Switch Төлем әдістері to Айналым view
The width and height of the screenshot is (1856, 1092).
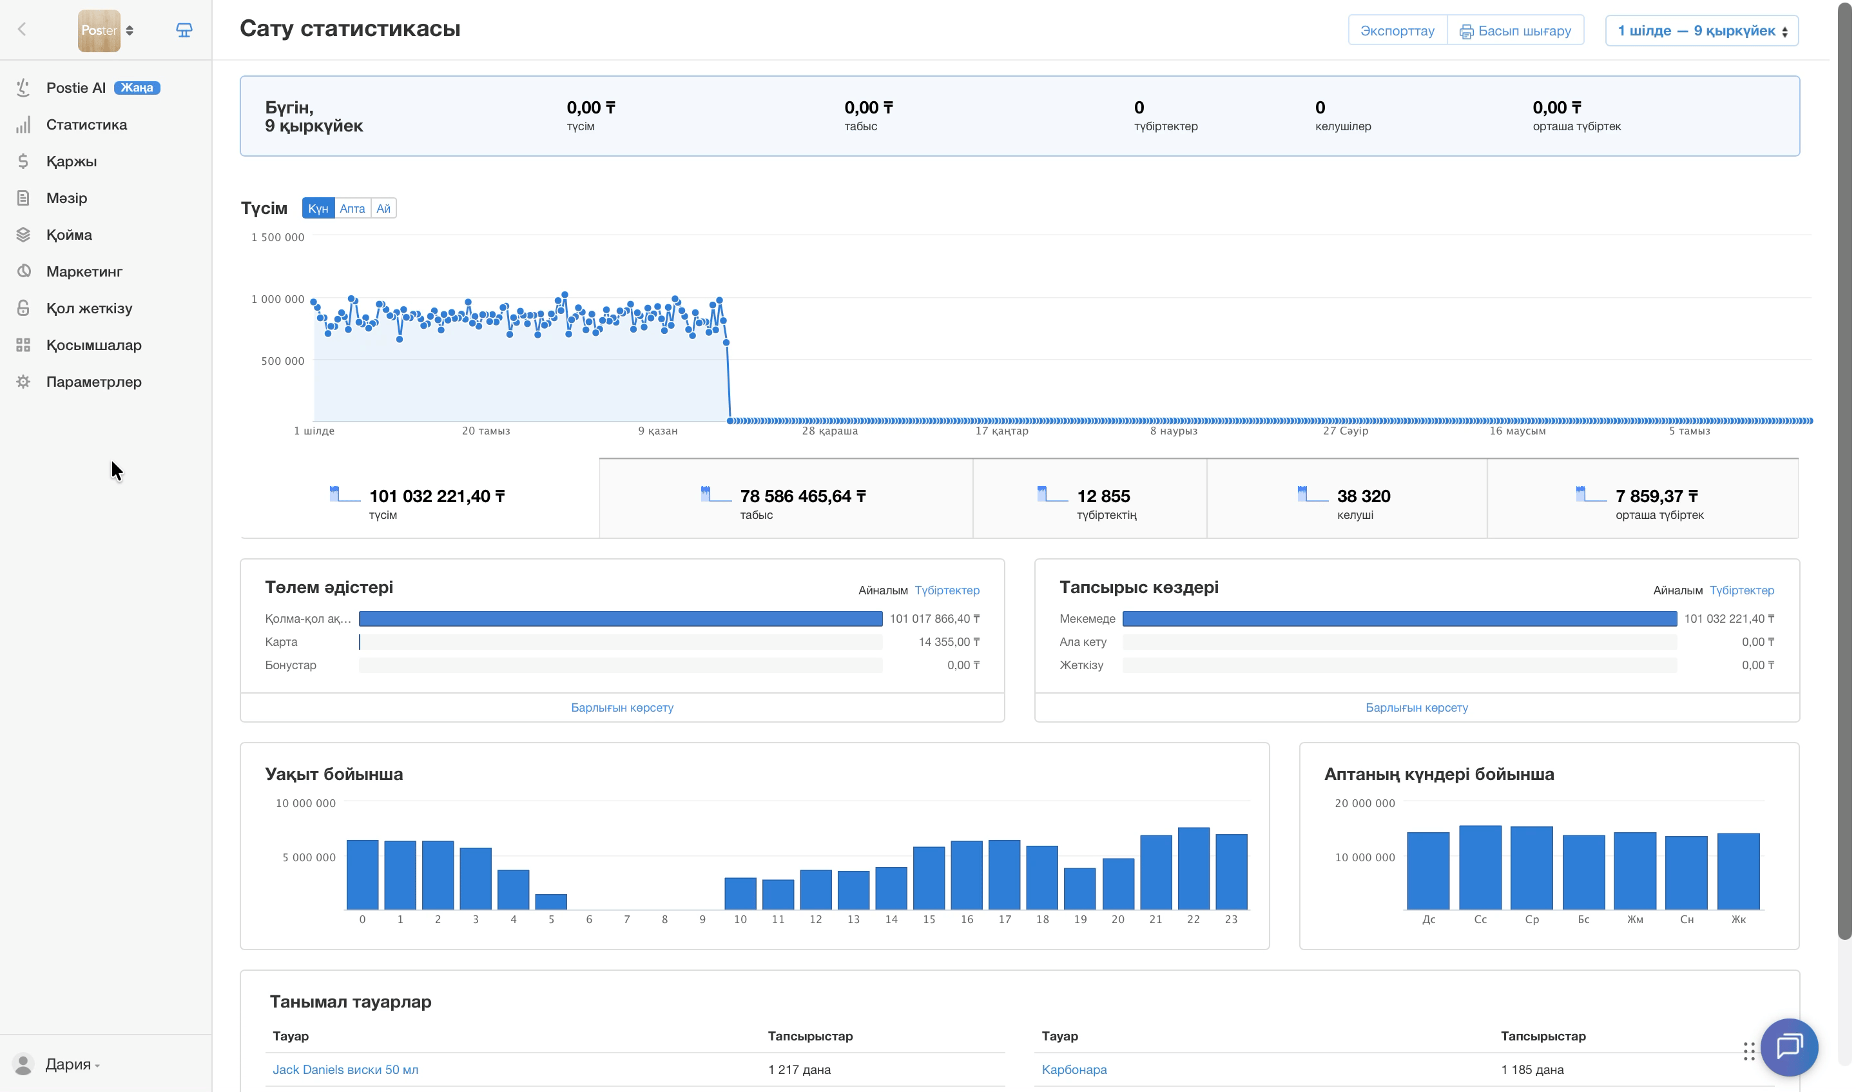pyautogui.click(x=882, y=590)
